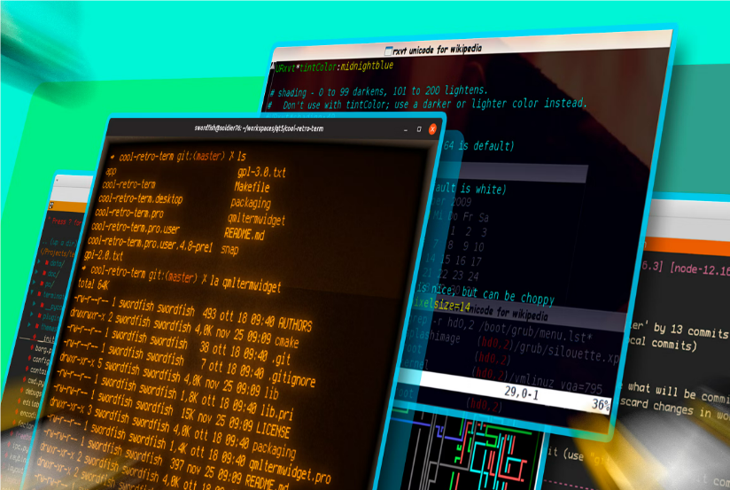
Task: Expand the doc/ folder arrow in file tree
Action: (36, 271)
